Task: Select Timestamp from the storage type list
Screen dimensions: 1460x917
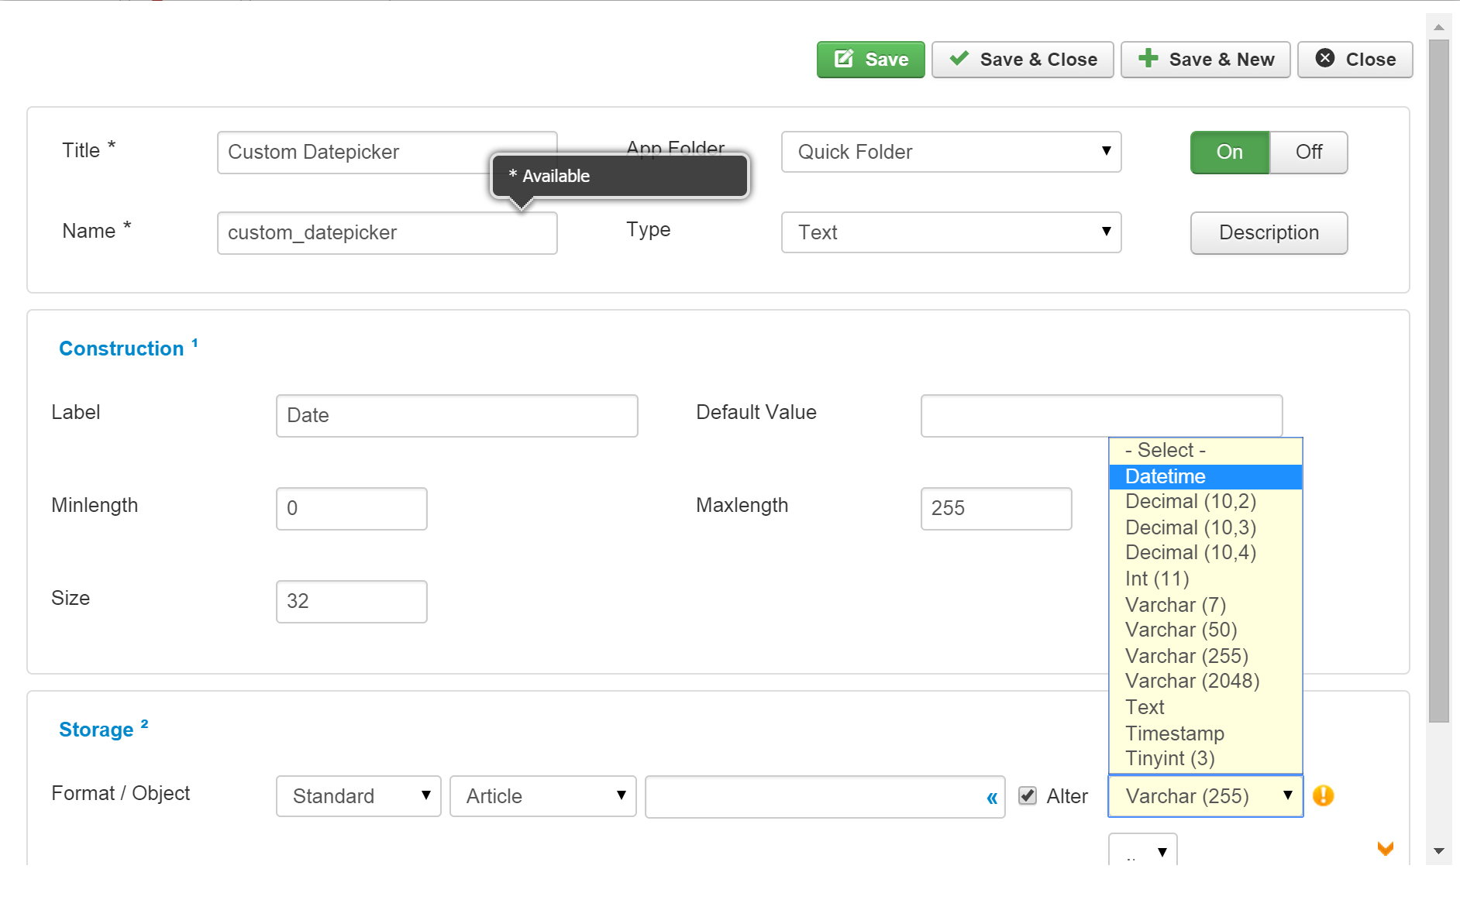Action: (x=1175, y=733)
